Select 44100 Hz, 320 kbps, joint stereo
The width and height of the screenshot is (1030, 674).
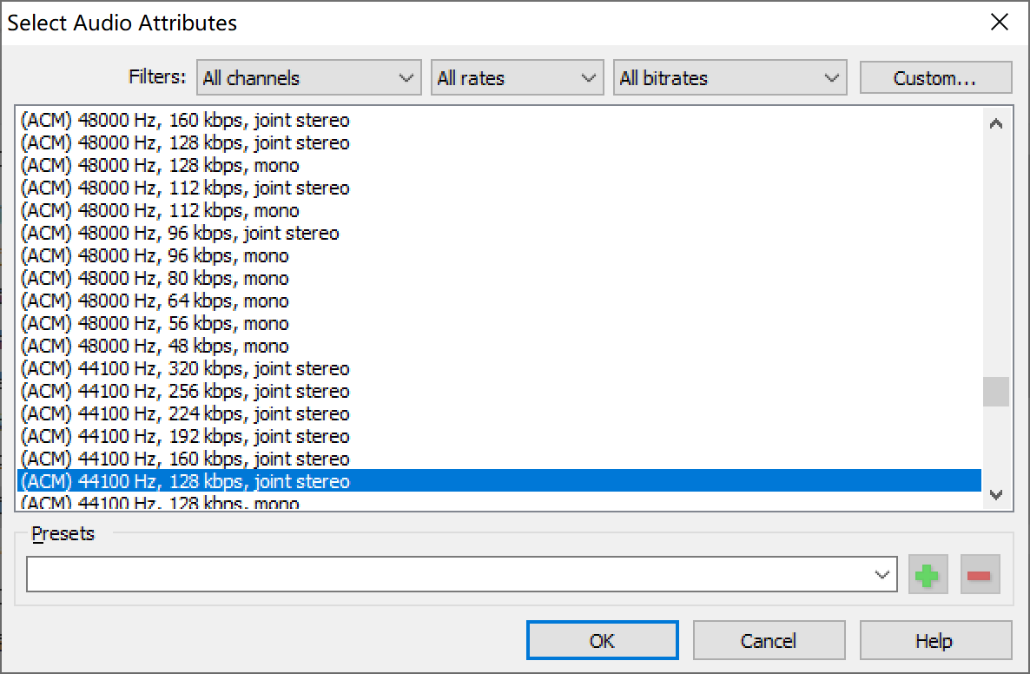click(184, 369)
